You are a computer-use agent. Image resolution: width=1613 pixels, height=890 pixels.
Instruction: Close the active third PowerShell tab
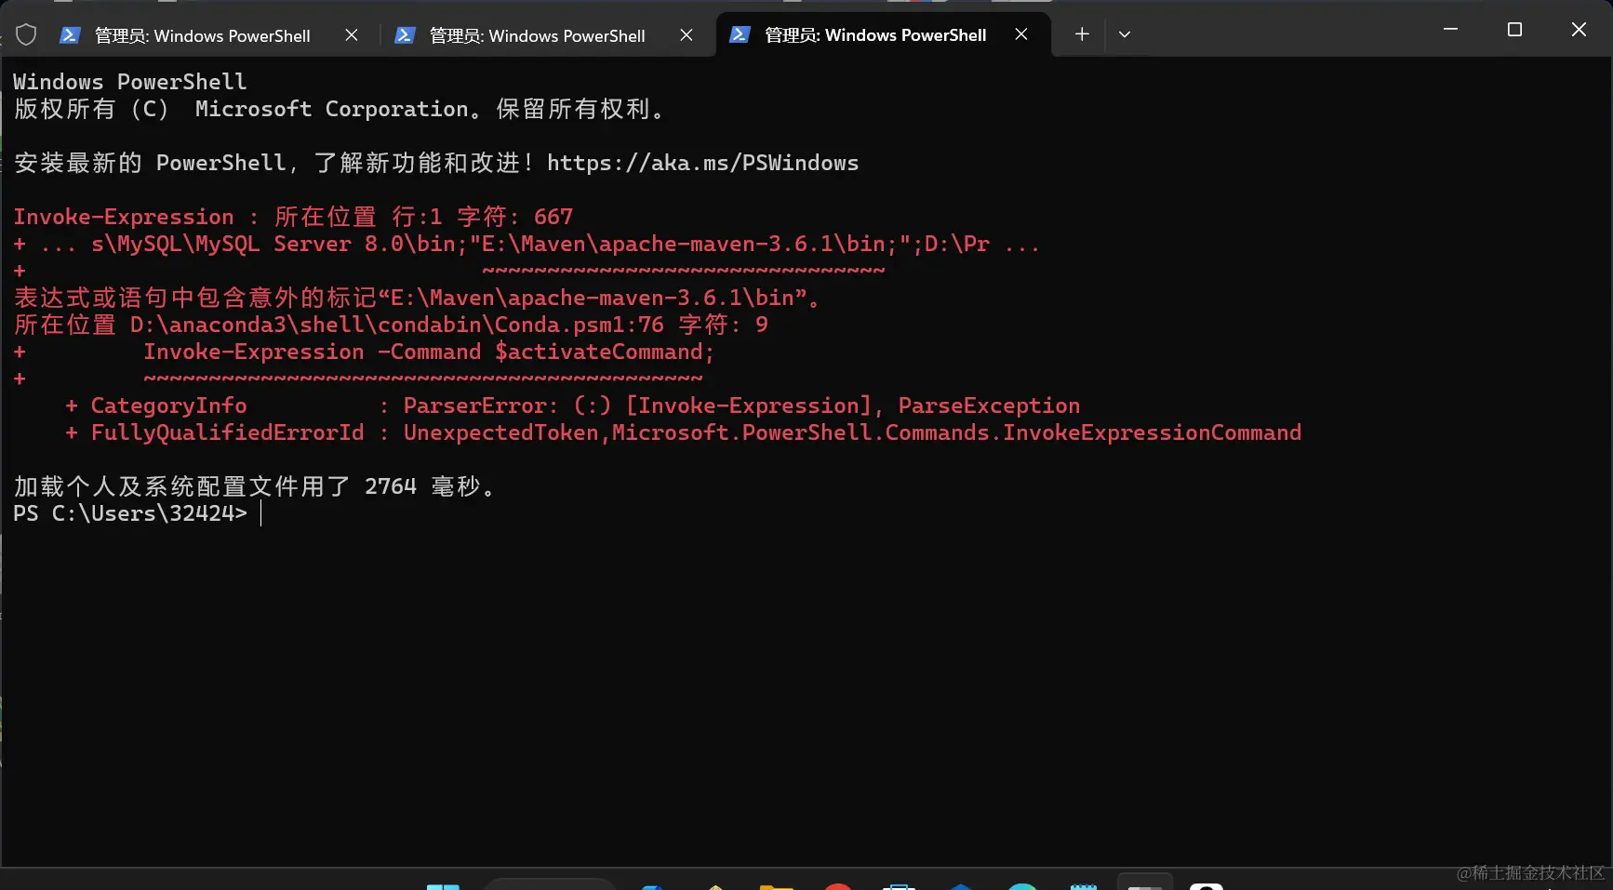coord(1021,34)
